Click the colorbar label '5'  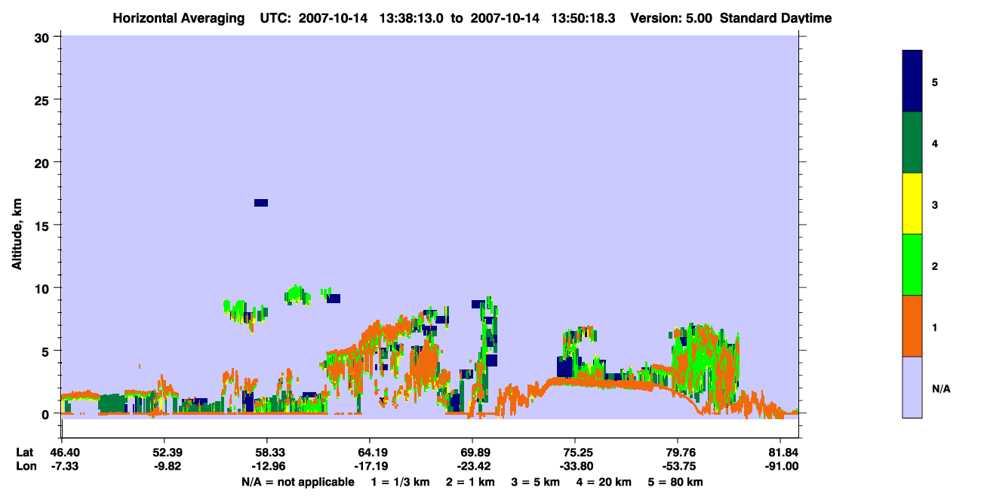(935, 81)
